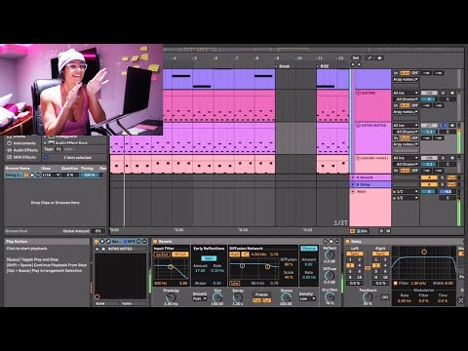The image size is (468, 351).
Task: Fold the slander notes track
Action: tap(358, 158)
